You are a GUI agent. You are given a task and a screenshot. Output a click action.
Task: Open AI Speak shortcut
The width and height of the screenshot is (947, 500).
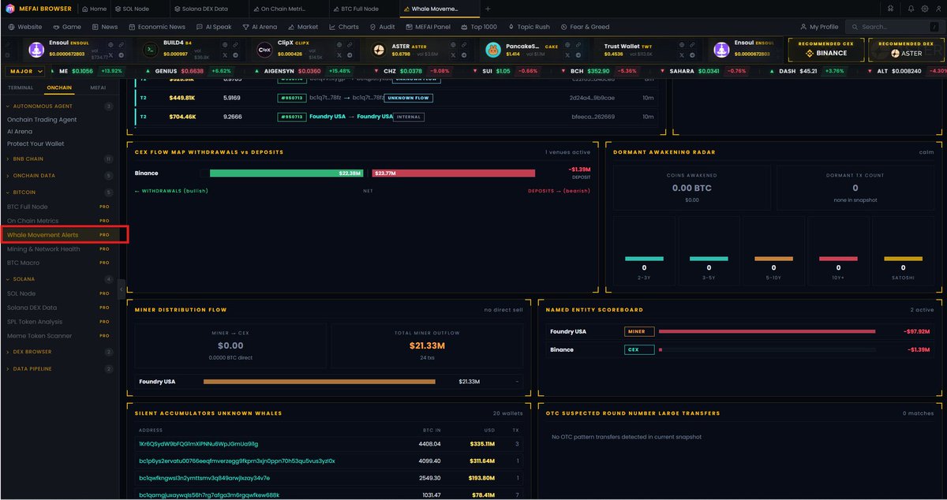point(212,27)
